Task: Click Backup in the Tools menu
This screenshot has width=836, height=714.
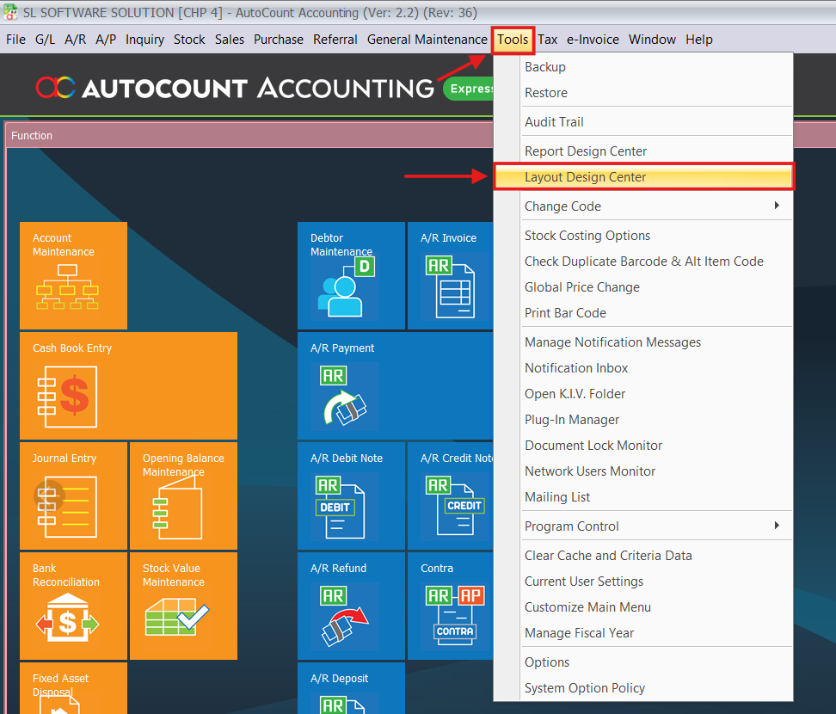Action: coord(545,67)
